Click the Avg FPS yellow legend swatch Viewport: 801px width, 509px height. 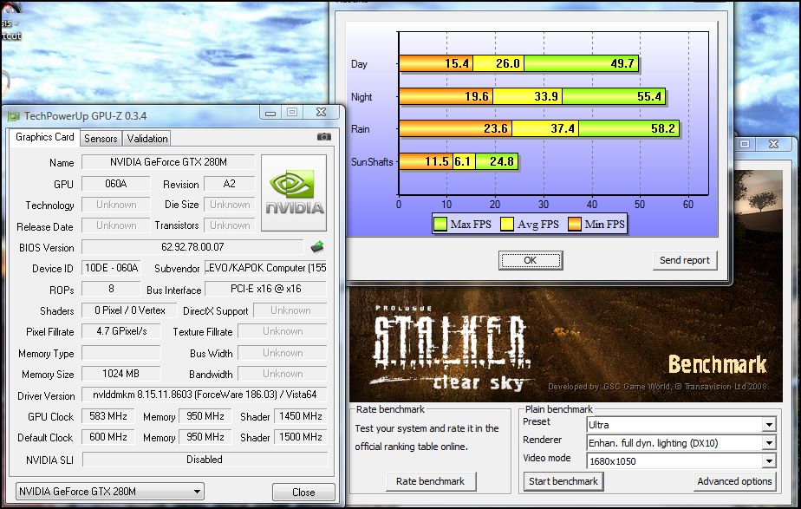[507, 224]
